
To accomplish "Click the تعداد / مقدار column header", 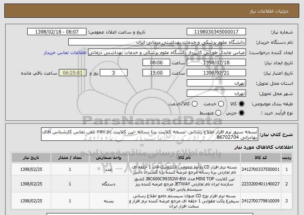I will click(70, 158).
